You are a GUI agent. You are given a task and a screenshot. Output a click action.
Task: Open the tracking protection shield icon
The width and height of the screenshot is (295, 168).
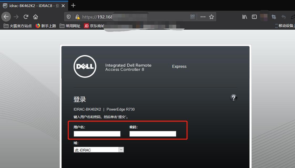pos(68,17)
